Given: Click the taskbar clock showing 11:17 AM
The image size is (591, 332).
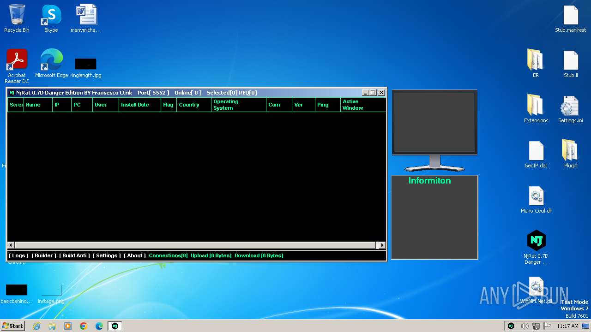Looking at the screenshot, I should pos(567,326).
